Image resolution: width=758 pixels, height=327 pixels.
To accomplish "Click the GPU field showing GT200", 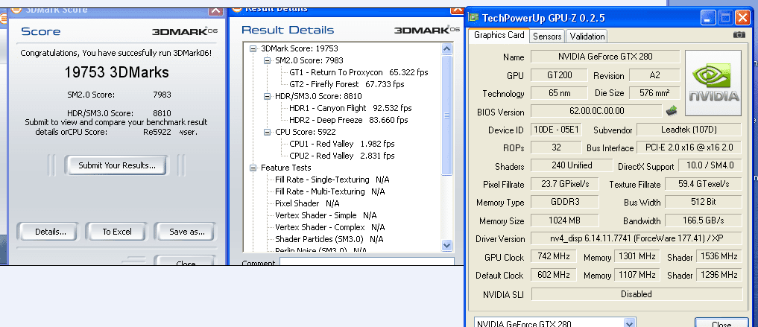I will (559, 75).
